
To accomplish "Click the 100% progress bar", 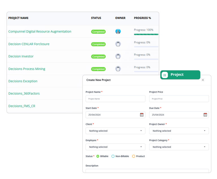I will [146, 34].
